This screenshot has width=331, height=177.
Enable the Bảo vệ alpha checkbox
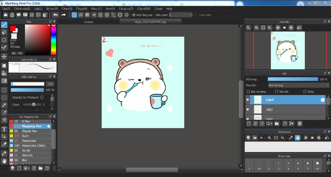pyautogui.click(x=248, y=91)
